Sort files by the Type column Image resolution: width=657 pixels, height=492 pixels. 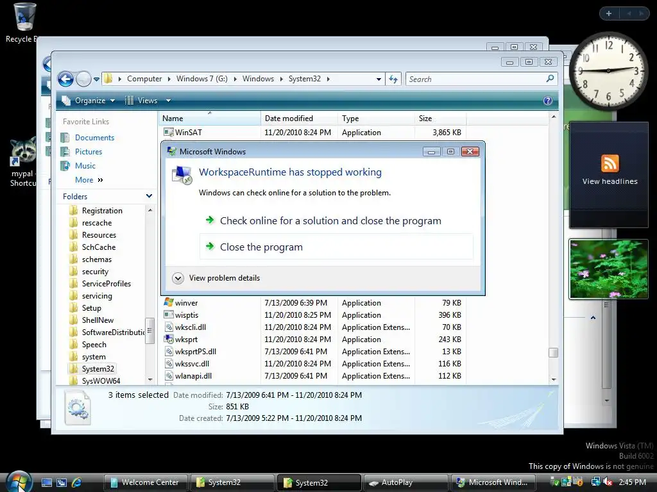(x=376, y=119)
